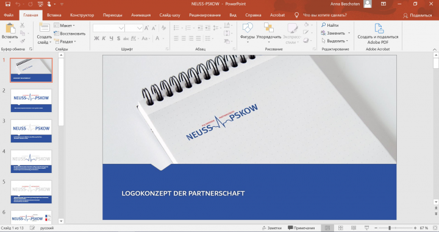Switch to the Вставка tab

(x=54, y=15)
